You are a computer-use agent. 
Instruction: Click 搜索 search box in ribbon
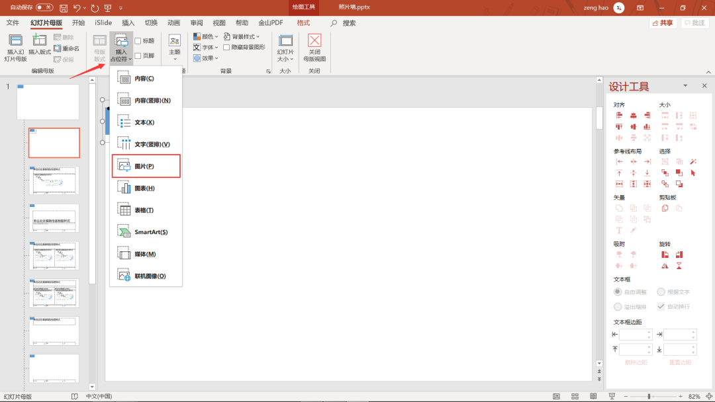tap(344, 22)
